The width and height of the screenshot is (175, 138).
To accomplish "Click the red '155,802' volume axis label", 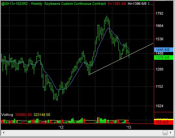I will (x=164, y=122).
